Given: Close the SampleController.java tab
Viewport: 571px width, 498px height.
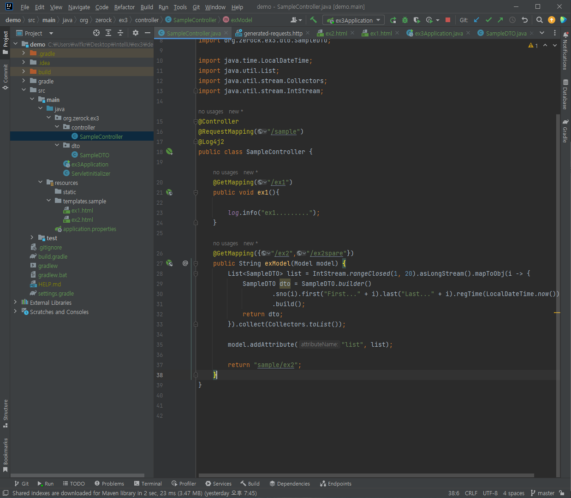Looking at the screenshot, I should click(226, 33).
